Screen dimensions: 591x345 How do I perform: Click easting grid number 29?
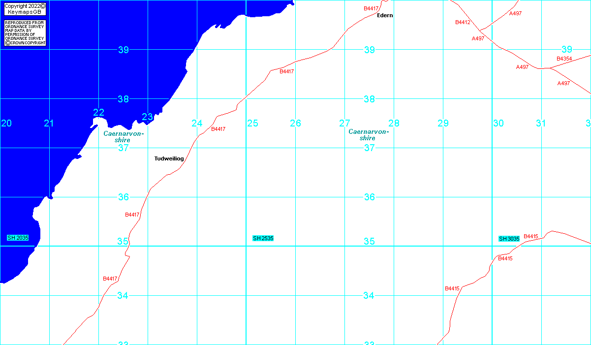443,123
